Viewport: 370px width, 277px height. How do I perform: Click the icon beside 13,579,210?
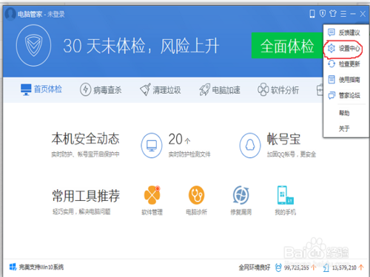(326, 267)
